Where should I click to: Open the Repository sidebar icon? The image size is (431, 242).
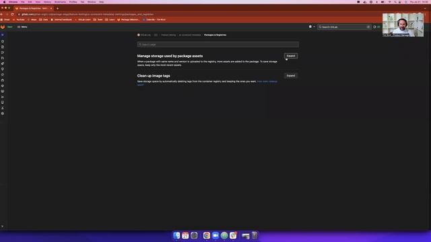pyautogui.click(x=3, y=47)
